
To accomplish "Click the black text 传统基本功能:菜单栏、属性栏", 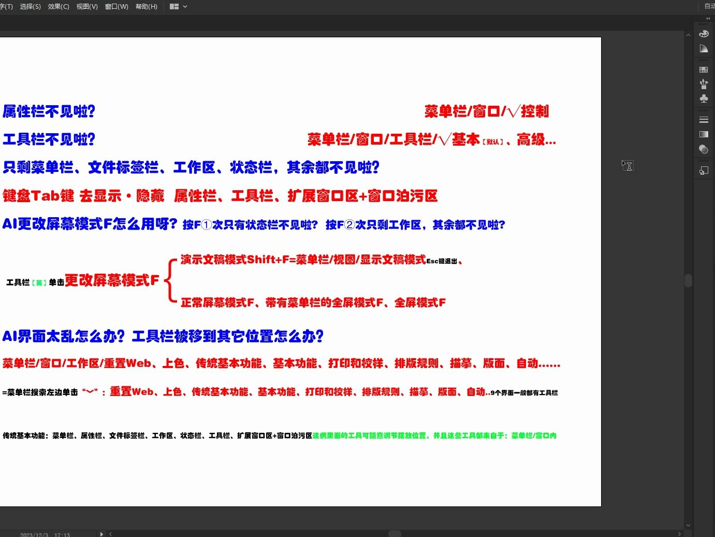I will (x=157, y=435).
